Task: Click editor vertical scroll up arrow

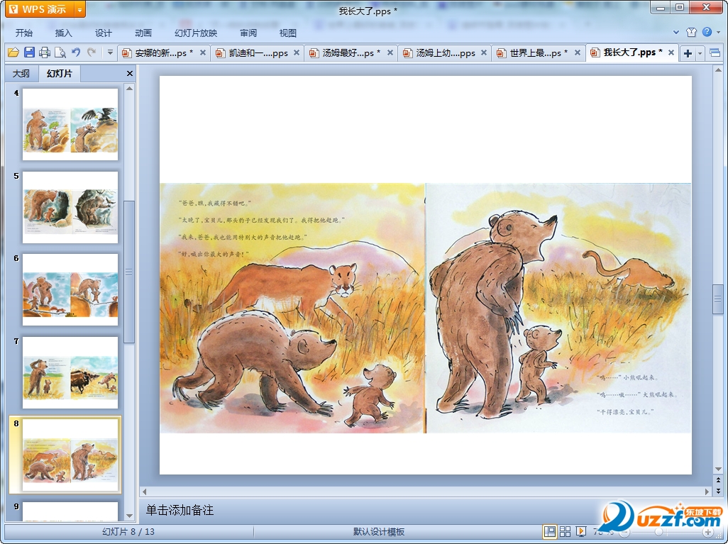Action: tap(718, 70)
